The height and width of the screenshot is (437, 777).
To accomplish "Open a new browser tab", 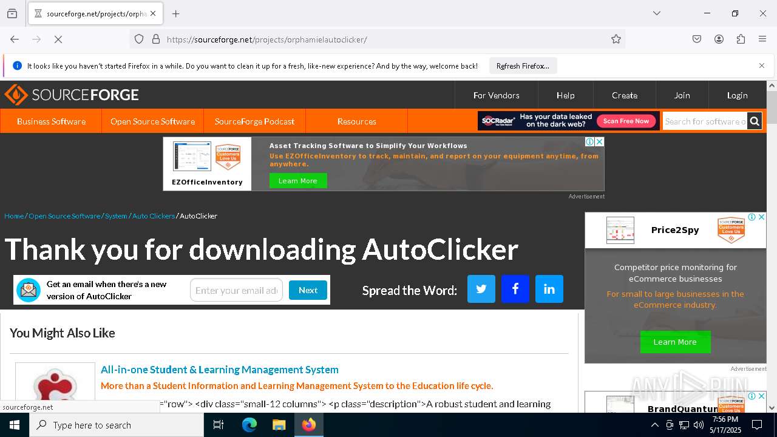I will click(x=176, y=13).
